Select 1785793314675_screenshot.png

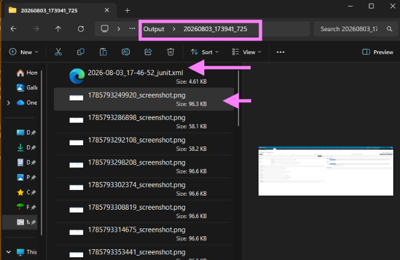tap(143, 234)
